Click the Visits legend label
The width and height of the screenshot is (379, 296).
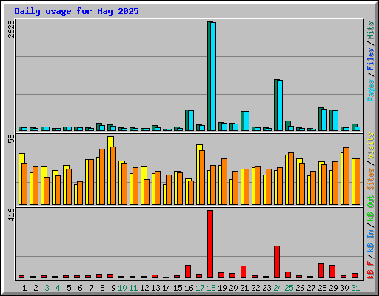point(371,146)
